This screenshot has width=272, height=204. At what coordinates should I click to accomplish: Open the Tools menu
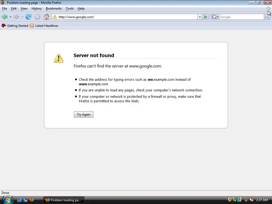click(70, 8)
